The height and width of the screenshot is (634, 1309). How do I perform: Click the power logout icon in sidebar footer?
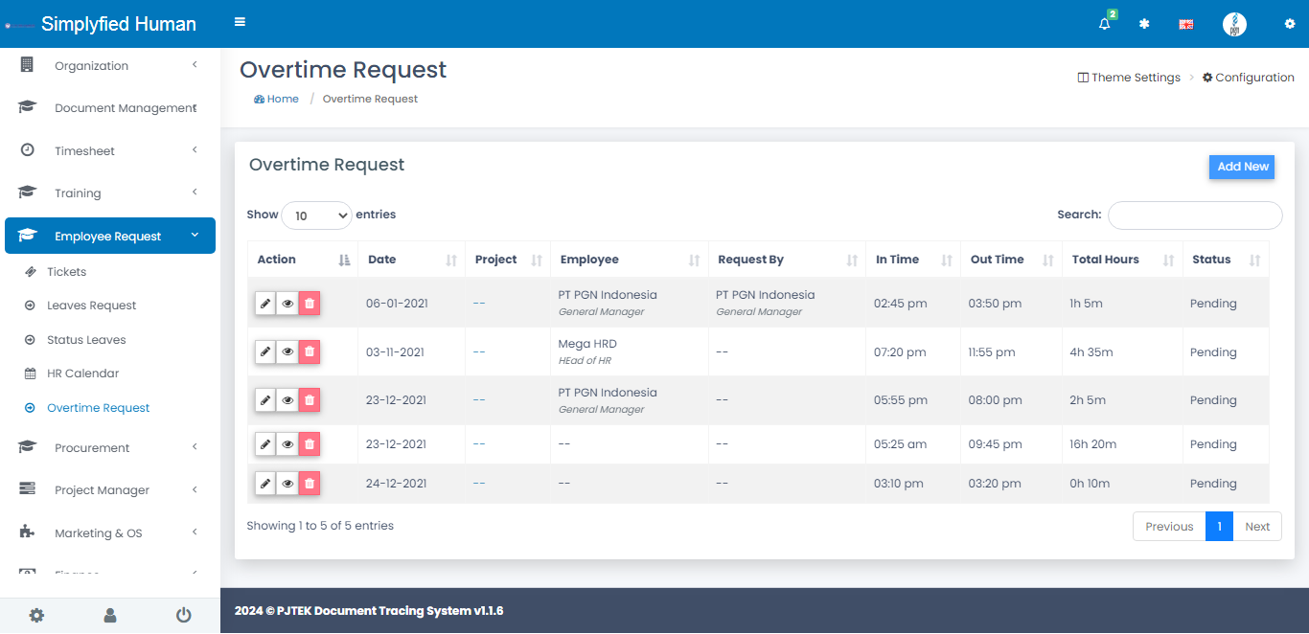pos(183,615)
